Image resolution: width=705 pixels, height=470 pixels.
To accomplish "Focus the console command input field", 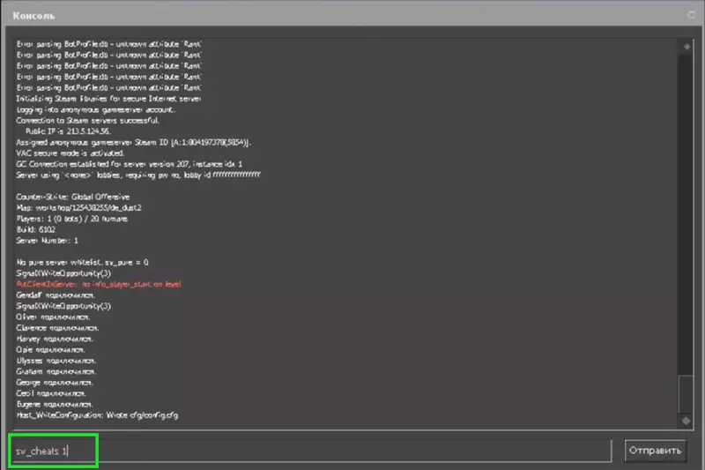I will 312,451.
